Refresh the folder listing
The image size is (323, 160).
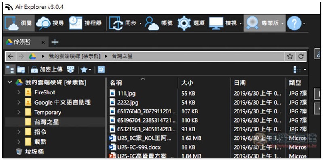(301, 57)
